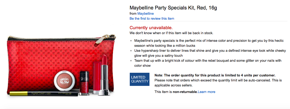
Task: Click the Cheeky Glow blush compact
Action: 63,81
